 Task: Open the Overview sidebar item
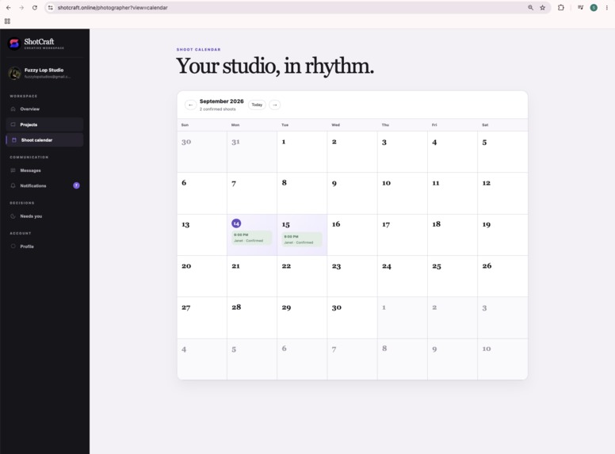tap(44, 109)
